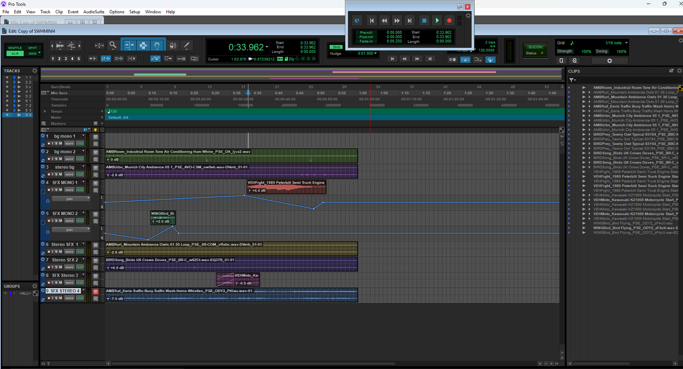This screenshot has height=369, width=683.
Task: Click the blue playhead marker on ruler
Action: (248, 93)
